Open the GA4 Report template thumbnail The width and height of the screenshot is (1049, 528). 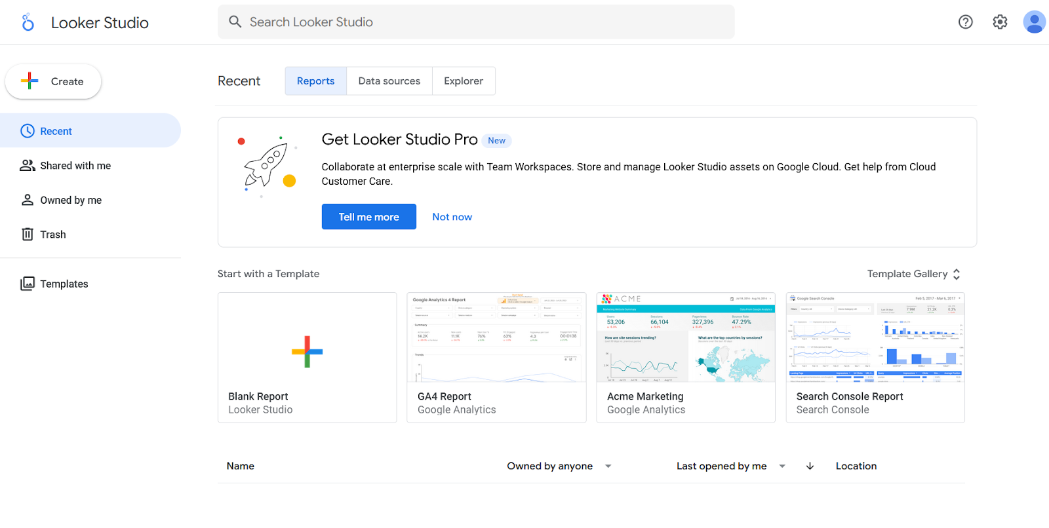(496, 337)
